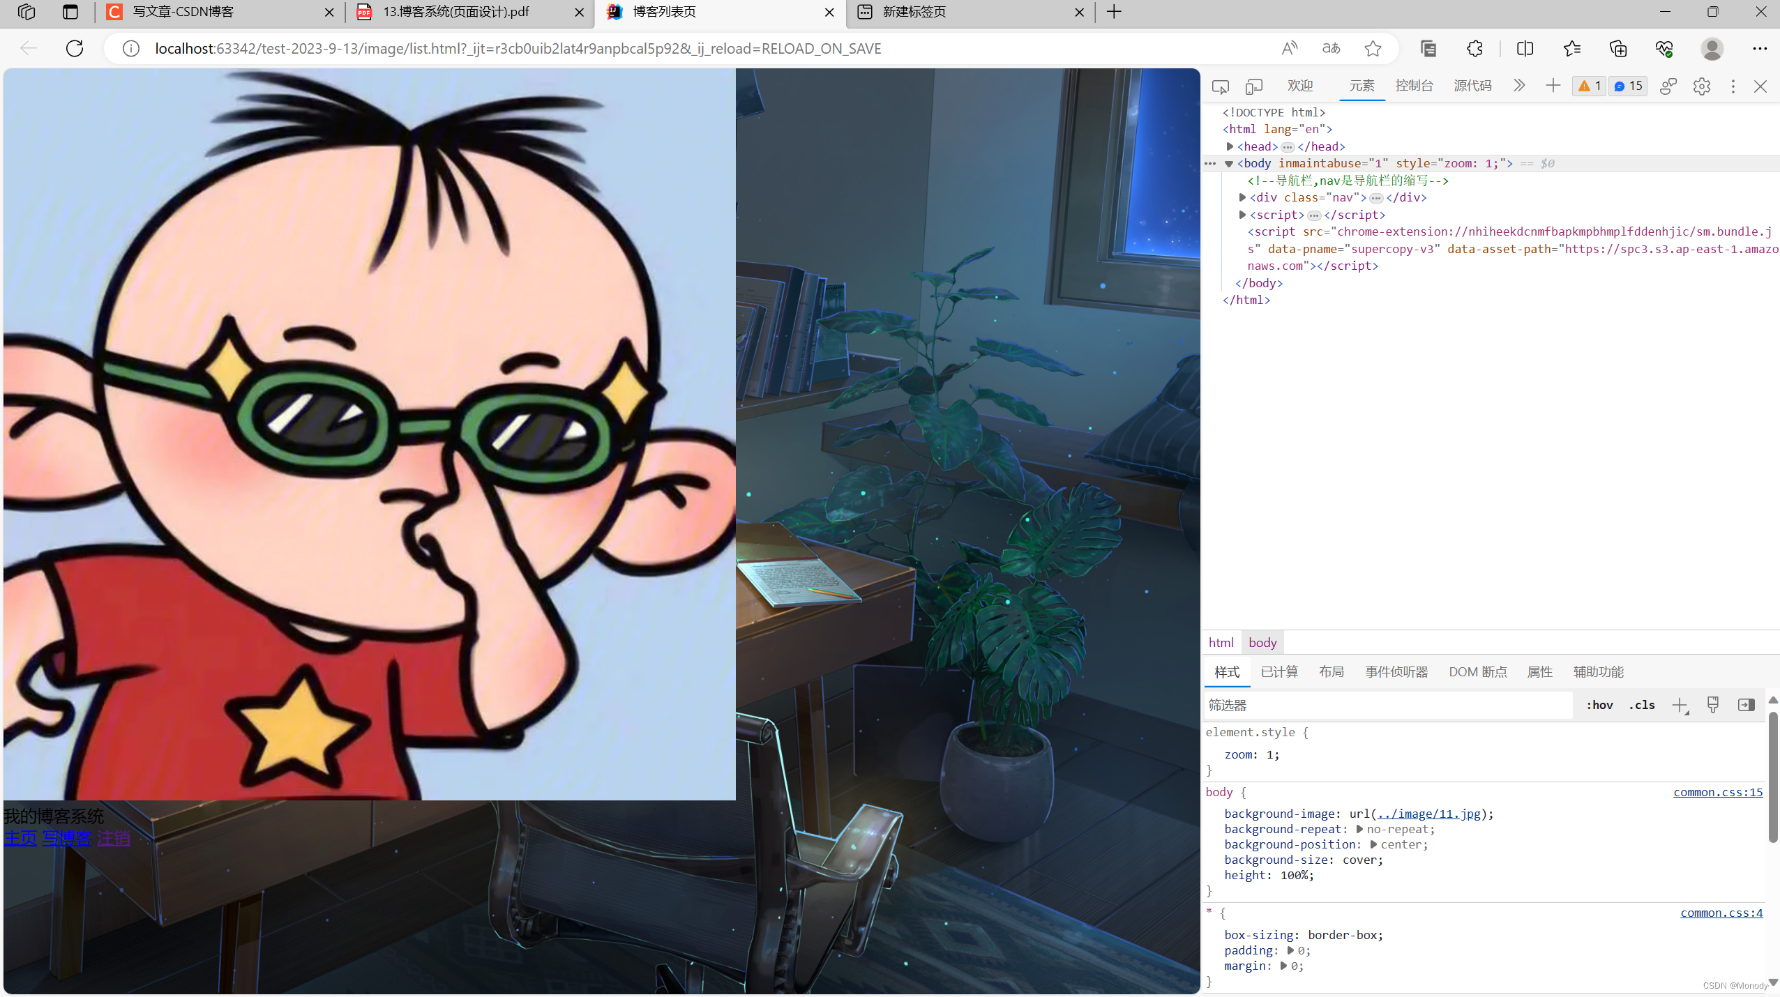Toggle device emulation mode icon
1780x997 pixels.
coord(1254,86)
